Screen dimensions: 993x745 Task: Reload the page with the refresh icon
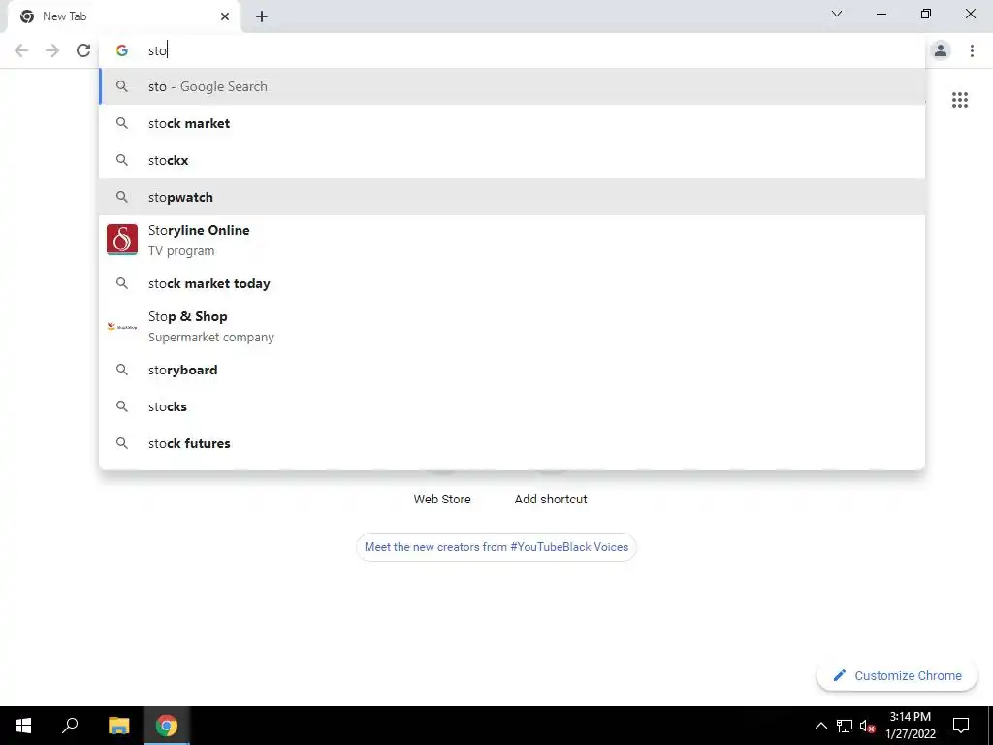[x=83, y=50]
